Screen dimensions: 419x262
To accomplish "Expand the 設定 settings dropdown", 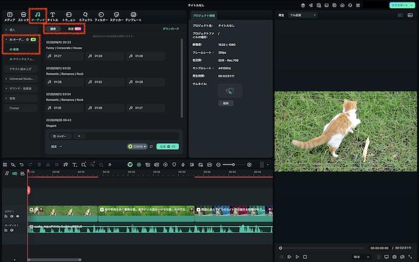I will pyautogui.click(x=56, y=146).
